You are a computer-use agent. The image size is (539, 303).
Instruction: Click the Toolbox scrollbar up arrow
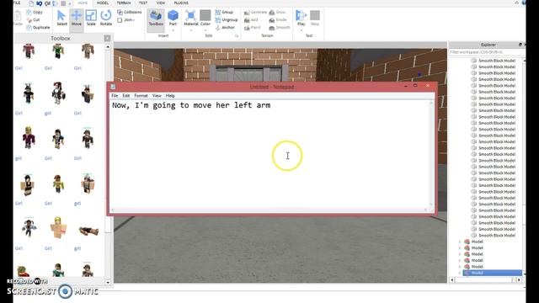(108, 47)
